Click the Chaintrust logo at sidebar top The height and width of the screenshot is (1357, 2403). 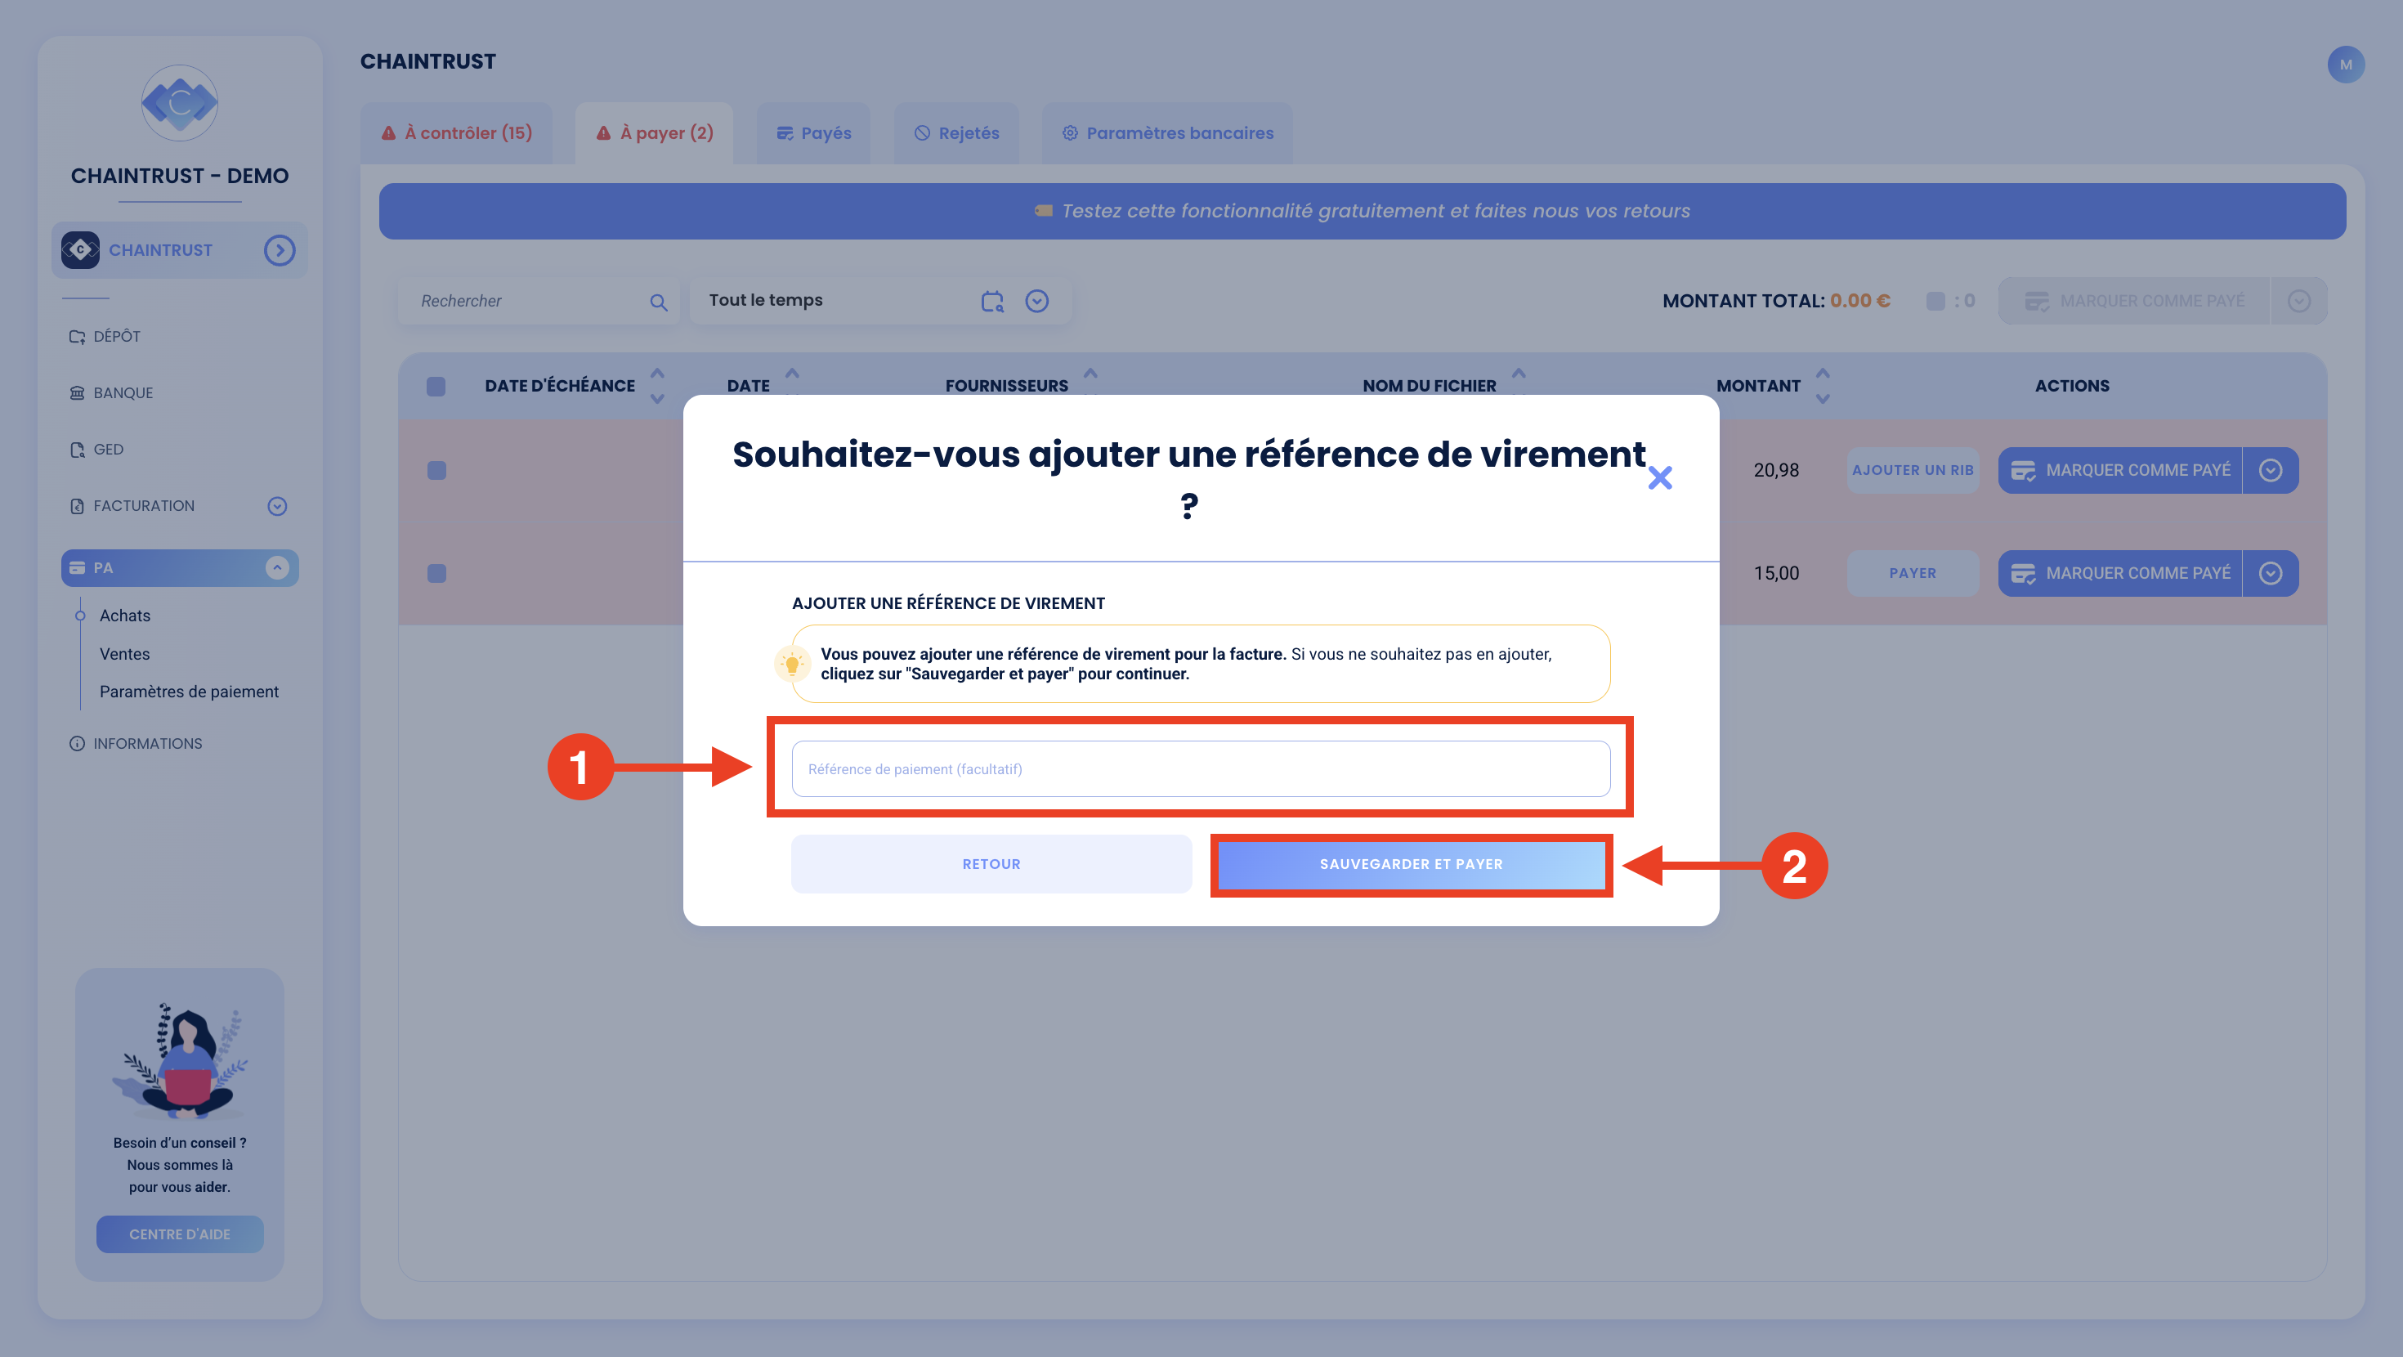180,103
